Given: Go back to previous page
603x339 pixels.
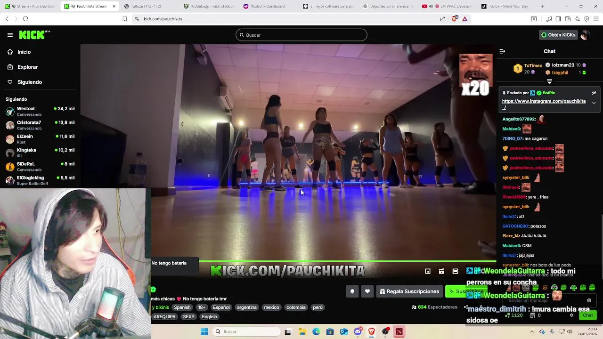Looking at the screenshot, I should (7, 19).
